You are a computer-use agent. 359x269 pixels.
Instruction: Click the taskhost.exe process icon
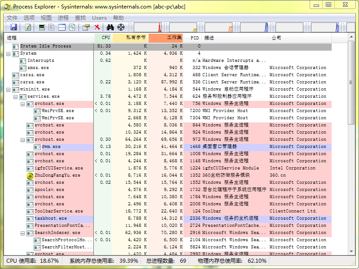30,219
